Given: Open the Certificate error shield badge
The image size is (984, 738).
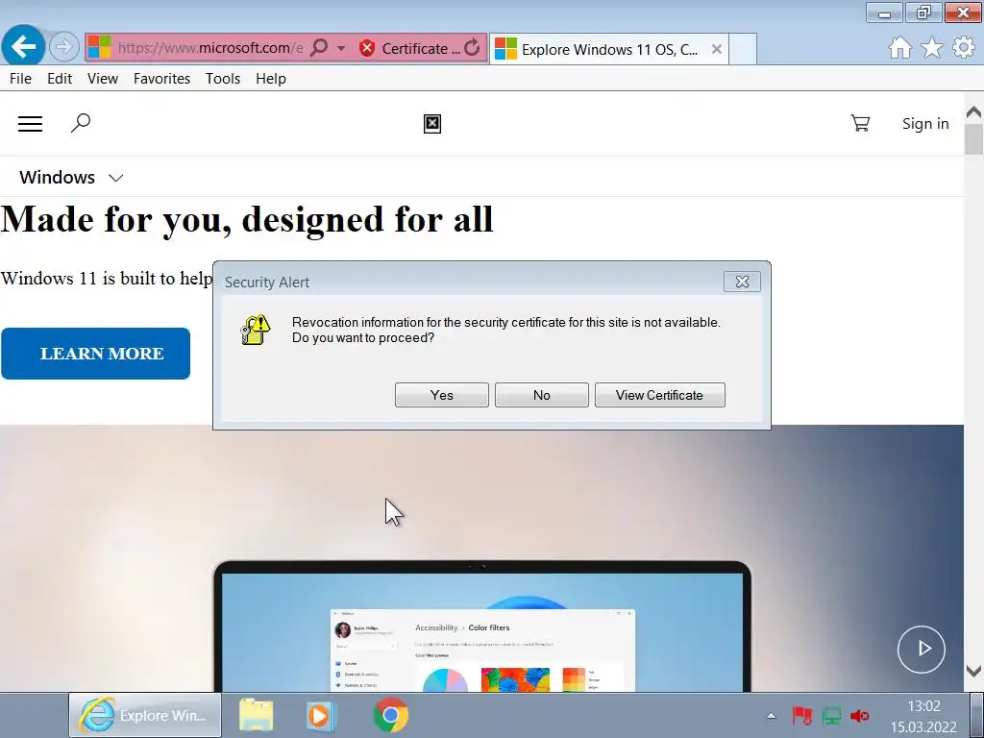Looking at the screenshot, I should [367, 48].
